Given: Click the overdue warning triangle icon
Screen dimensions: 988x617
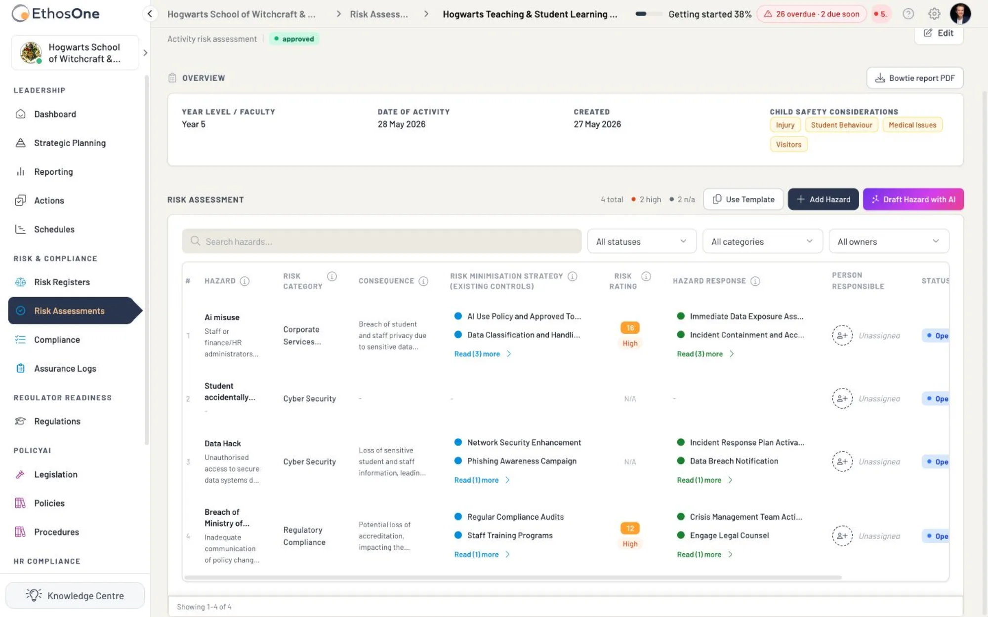Looking at the screenshot, I should 768,14.
